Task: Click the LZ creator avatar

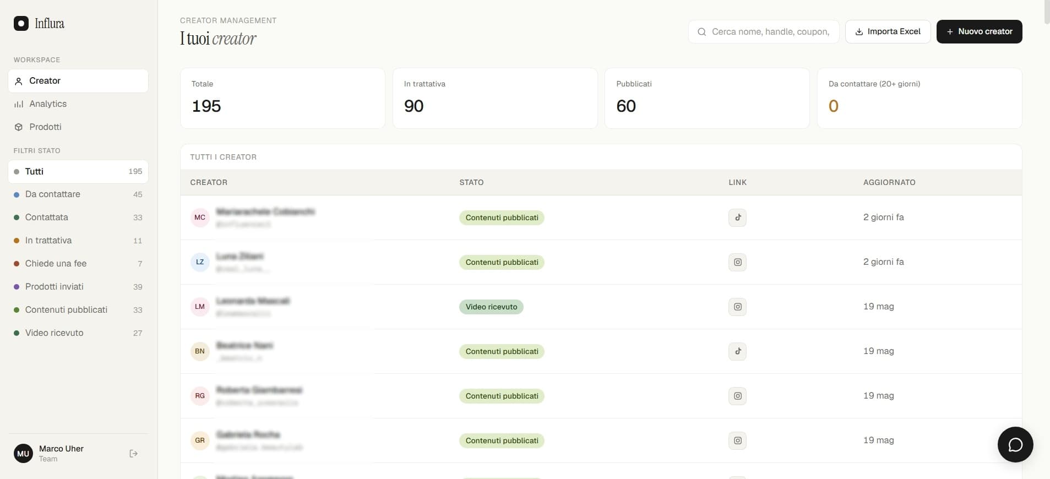Action: pyautogui.click(x=200, y=262)
